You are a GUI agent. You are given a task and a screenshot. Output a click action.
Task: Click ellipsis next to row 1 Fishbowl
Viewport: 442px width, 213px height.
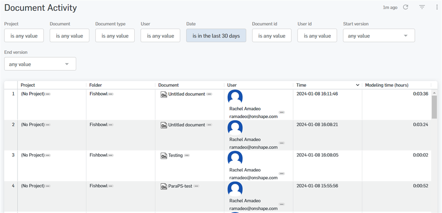click(x=111, y=94)
